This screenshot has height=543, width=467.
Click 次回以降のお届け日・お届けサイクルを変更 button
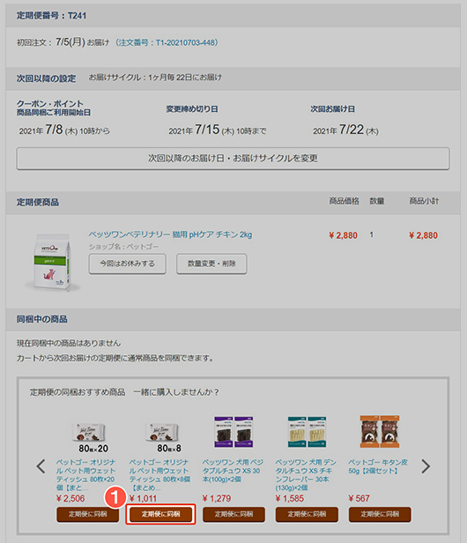233,159
